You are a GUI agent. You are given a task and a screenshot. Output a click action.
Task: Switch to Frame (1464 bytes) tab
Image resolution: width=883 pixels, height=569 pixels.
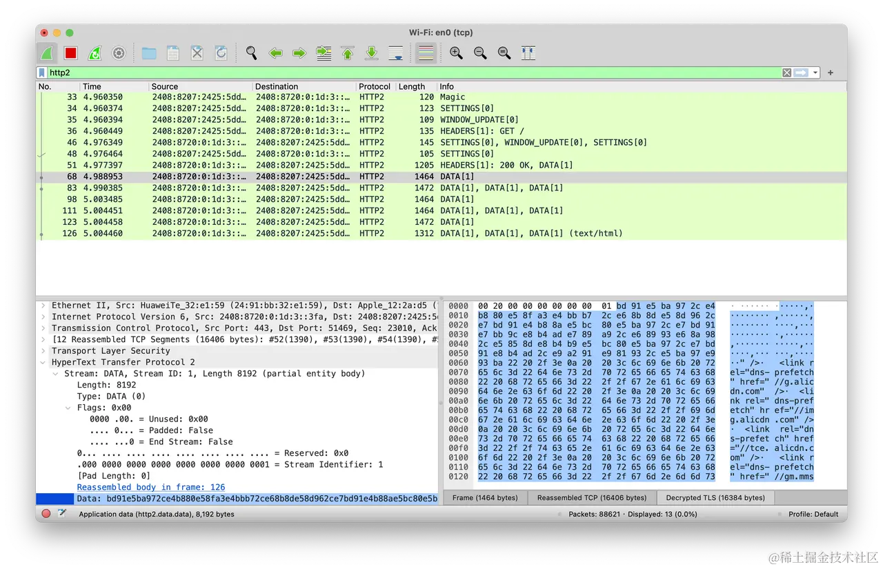485,497
